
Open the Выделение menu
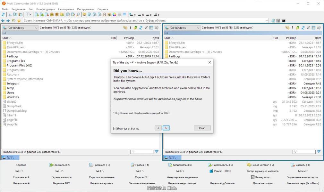pos(19,9)
